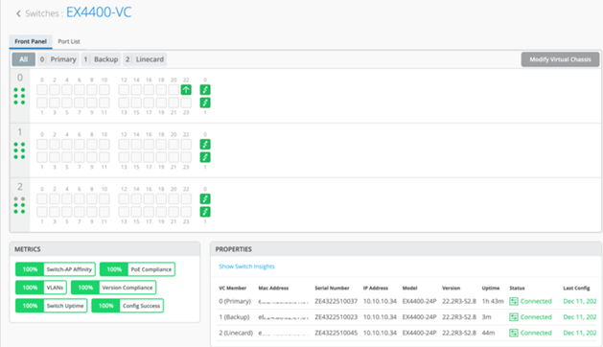The height and width of the screenshot is (347, 603).
Task: Click serial number ZE4322510023
Action: [336, 317]
